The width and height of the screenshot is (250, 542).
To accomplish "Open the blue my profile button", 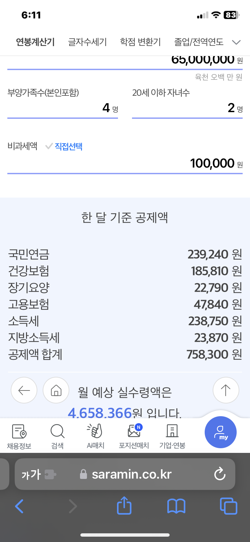I will [221, 432].
